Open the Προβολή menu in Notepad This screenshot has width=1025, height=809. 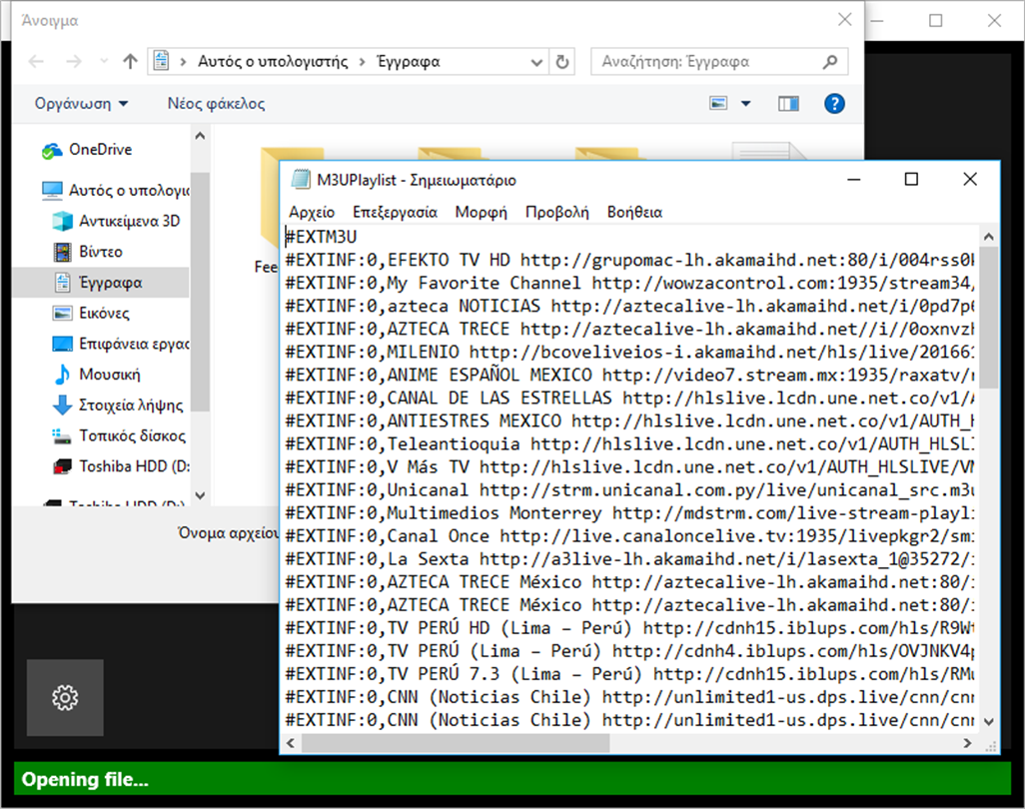(556, 212)
